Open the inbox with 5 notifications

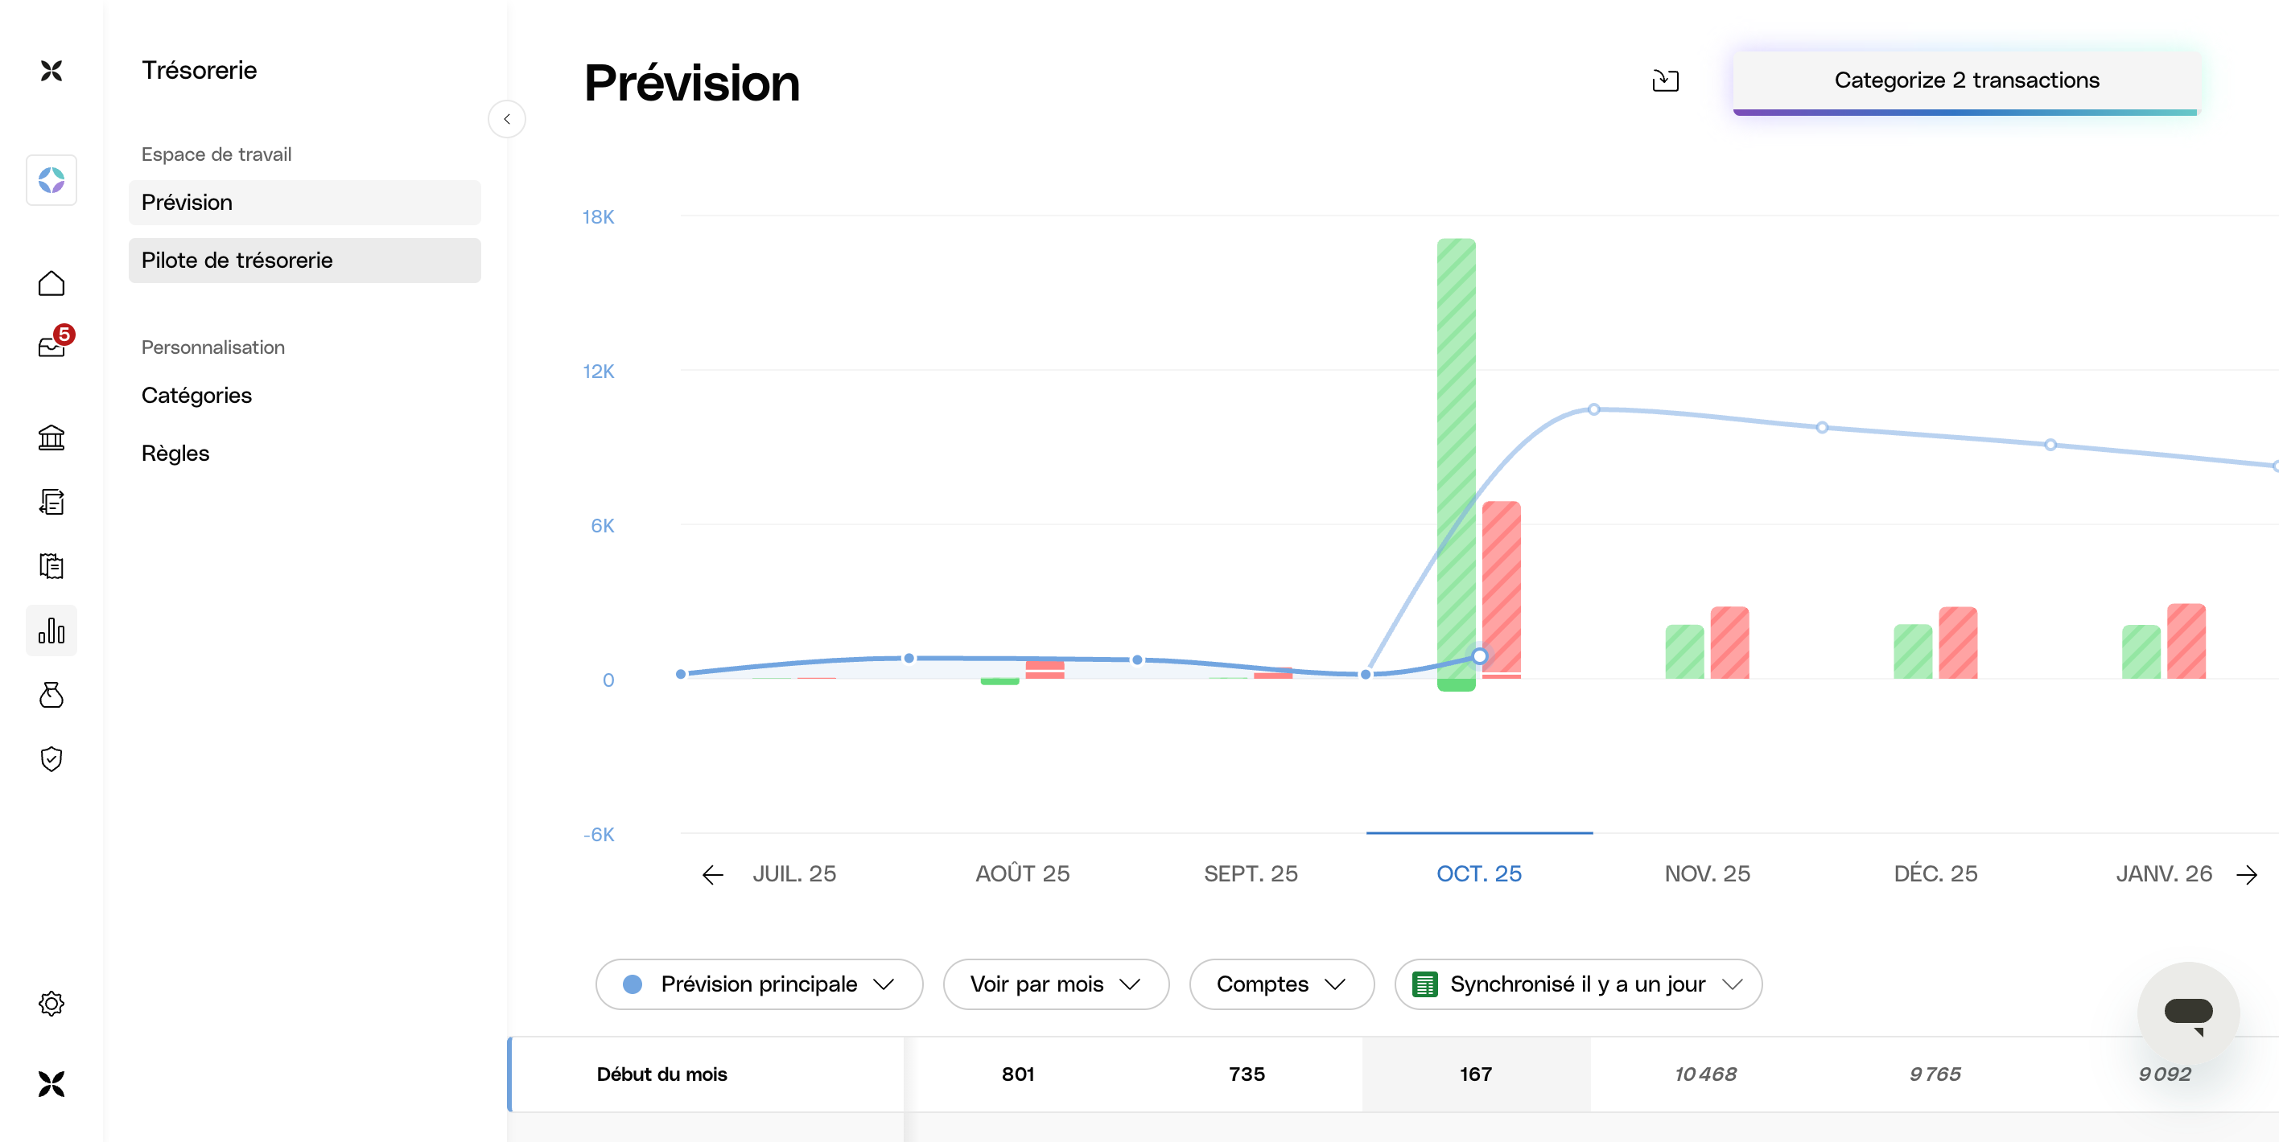pyautogui.click(x=52, y=347)
